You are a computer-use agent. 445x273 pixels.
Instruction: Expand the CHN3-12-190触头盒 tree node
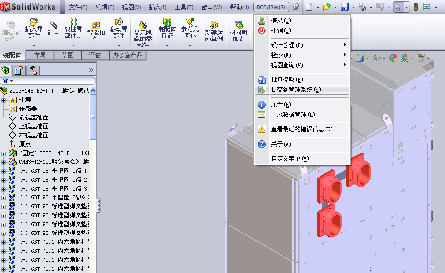tap(4, 162)
